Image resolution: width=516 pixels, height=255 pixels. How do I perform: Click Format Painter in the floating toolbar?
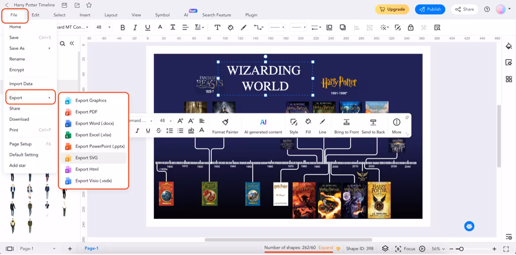(225, 126)
